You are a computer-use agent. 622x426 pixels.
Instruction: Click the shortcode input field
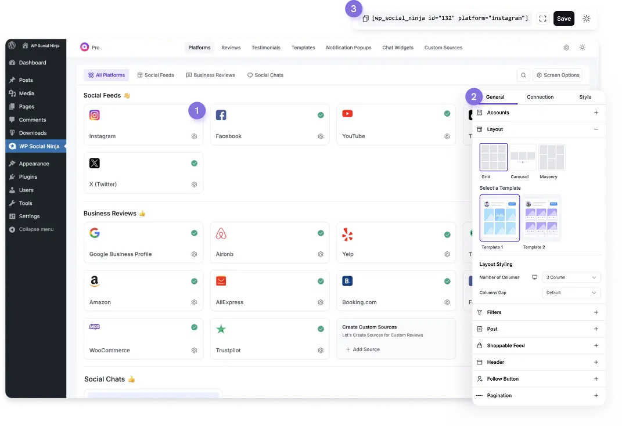(447, 18)
